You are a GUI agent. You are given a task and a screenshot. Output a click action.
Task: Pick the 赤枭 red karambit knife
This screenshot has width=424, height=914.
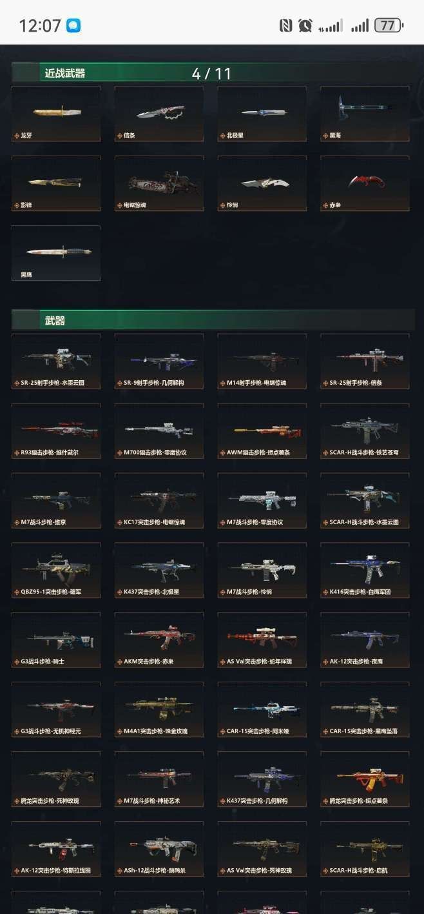365,183
